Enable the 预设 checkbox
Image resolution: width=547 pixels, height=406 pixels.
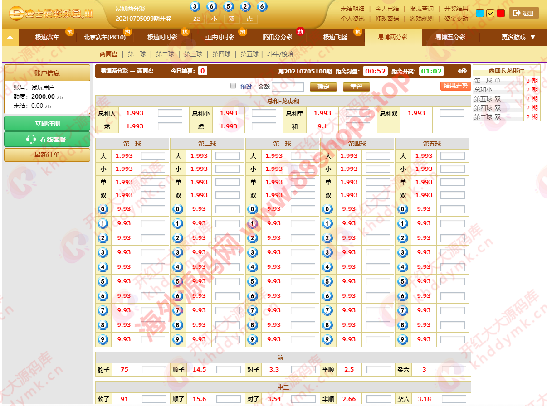coord(233,86)
